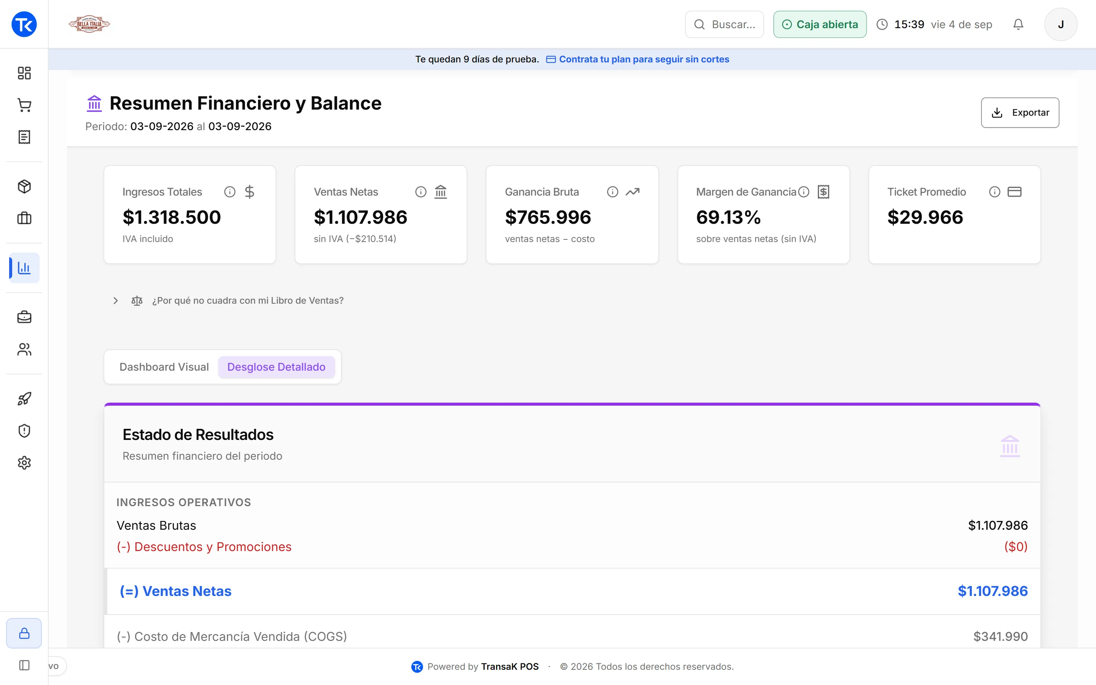
Task: Click the Estado de Resultados heading
Action: click(198, 435)
